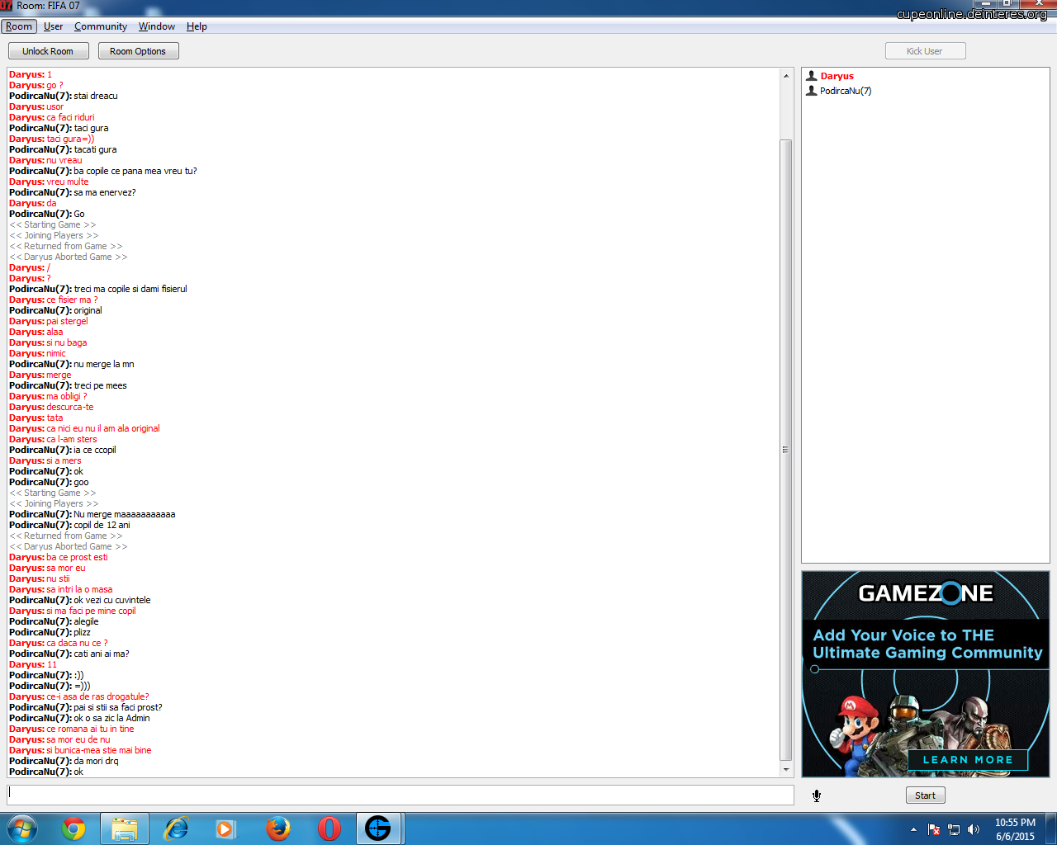Click the chat message input field
The height and width of the screenshot is (845, 1057).
(x=401, y=795)
